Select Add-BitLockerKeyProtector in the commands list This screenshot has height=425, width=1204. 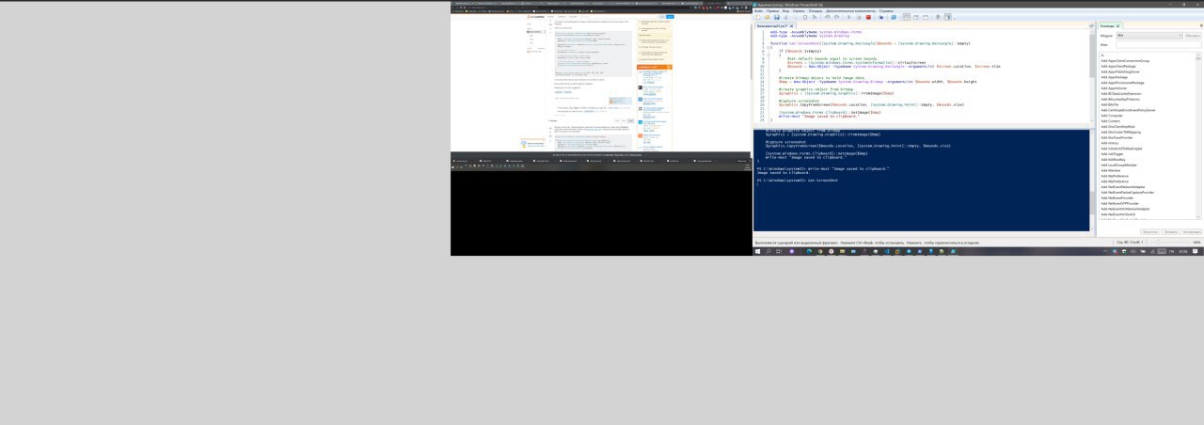[1120, 99]
